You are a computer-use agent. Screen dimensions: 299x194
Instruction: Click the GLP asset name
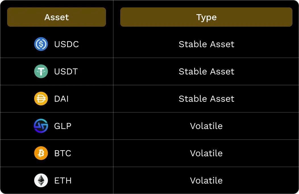[63, 126]
